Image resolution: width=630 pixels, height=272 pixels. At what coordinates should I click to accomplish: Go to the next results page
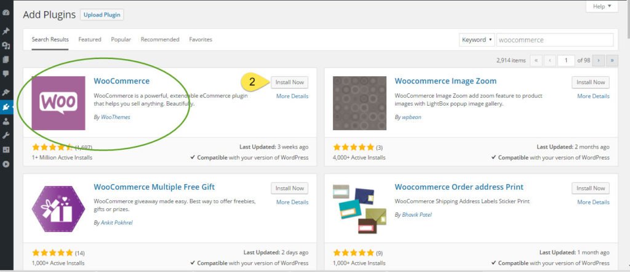point(599,61)
